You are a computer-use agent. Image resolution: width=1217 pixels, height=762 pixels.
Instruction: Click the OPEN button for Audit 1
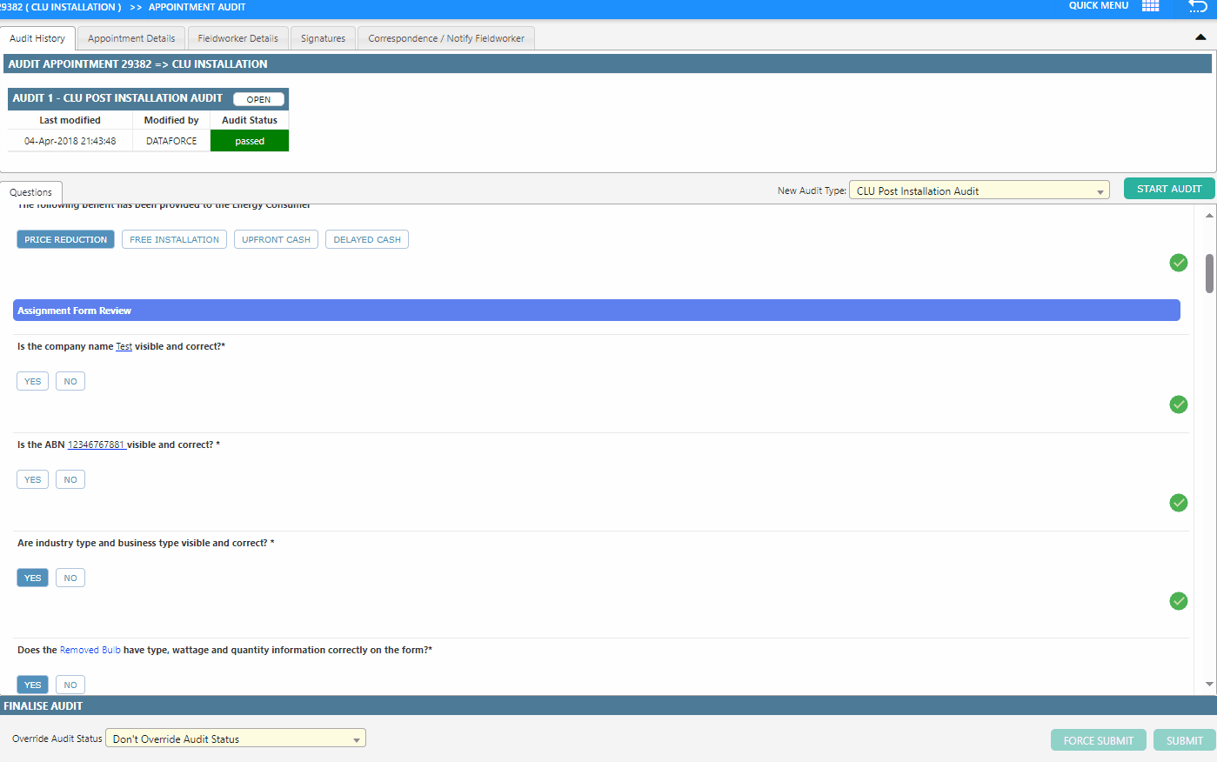tap(258, 99)
